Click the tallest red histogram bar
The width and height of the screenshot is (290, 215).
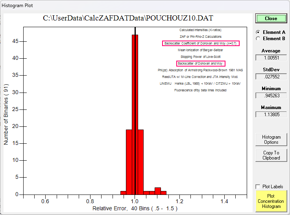133,118
